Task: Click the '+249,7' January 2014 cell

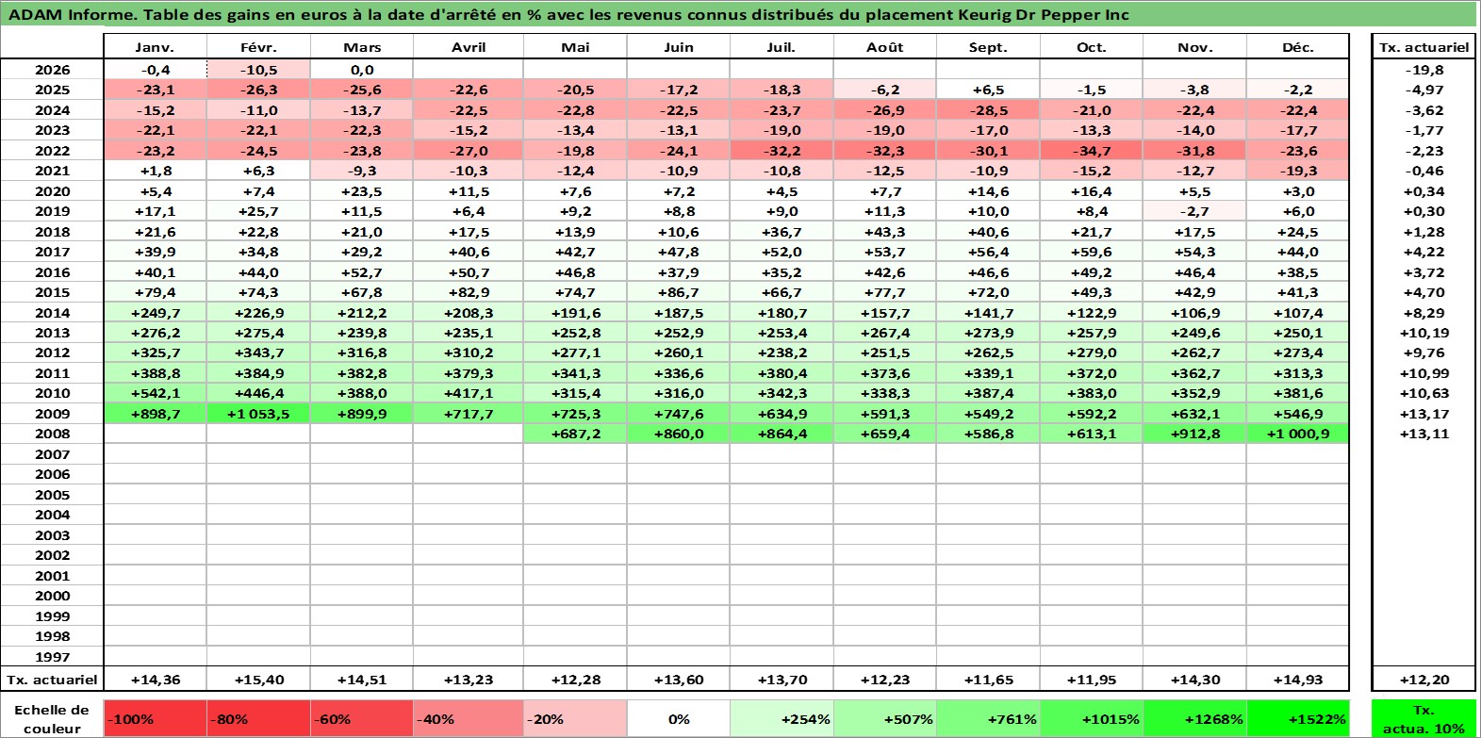Action: click(156, 313)
